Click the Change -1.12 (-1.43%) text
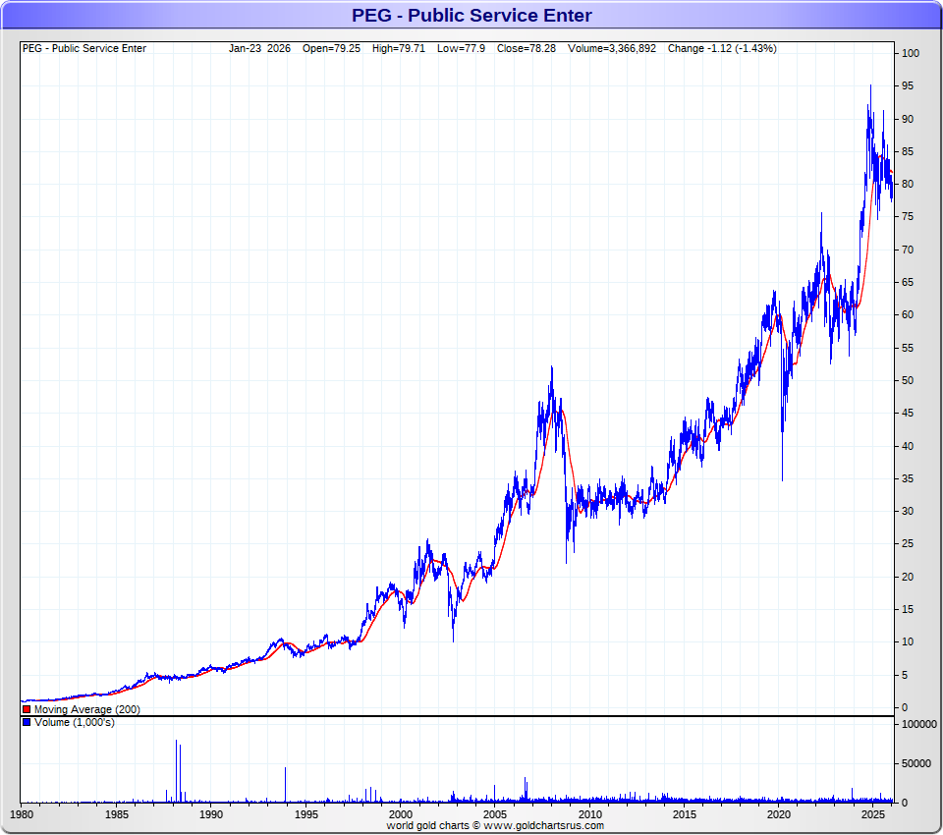The height and width of the screenshot is (835, 943). pos(722,49)
